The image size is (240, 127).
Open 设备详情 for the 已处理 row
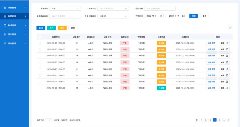coord(212,88)
